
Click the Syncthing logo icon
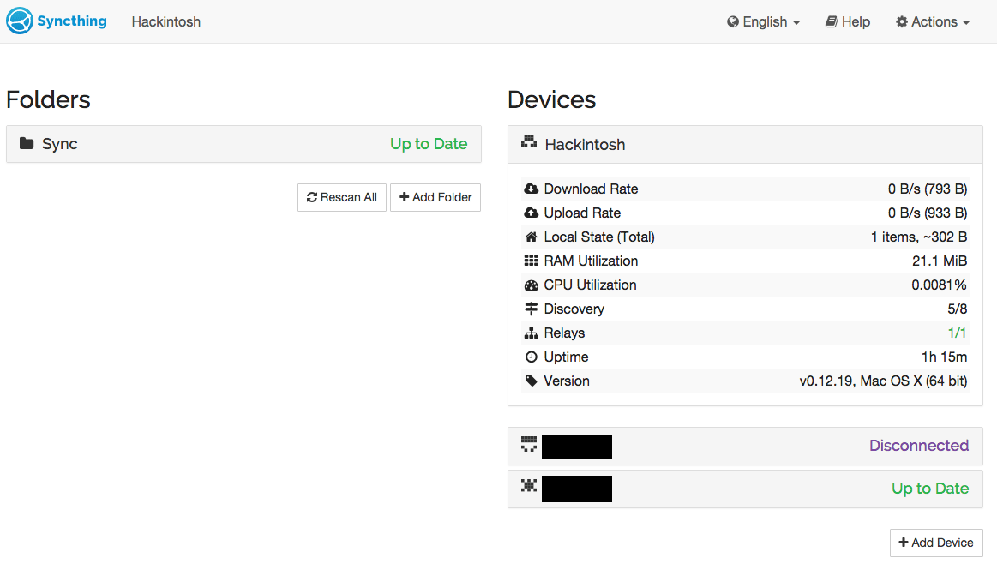(x=20, y=21)
